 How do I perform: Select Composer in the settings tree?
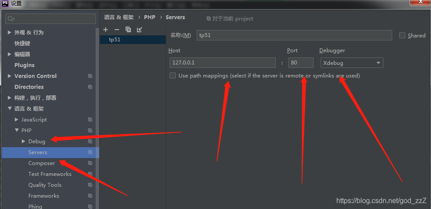pos(41,163)
